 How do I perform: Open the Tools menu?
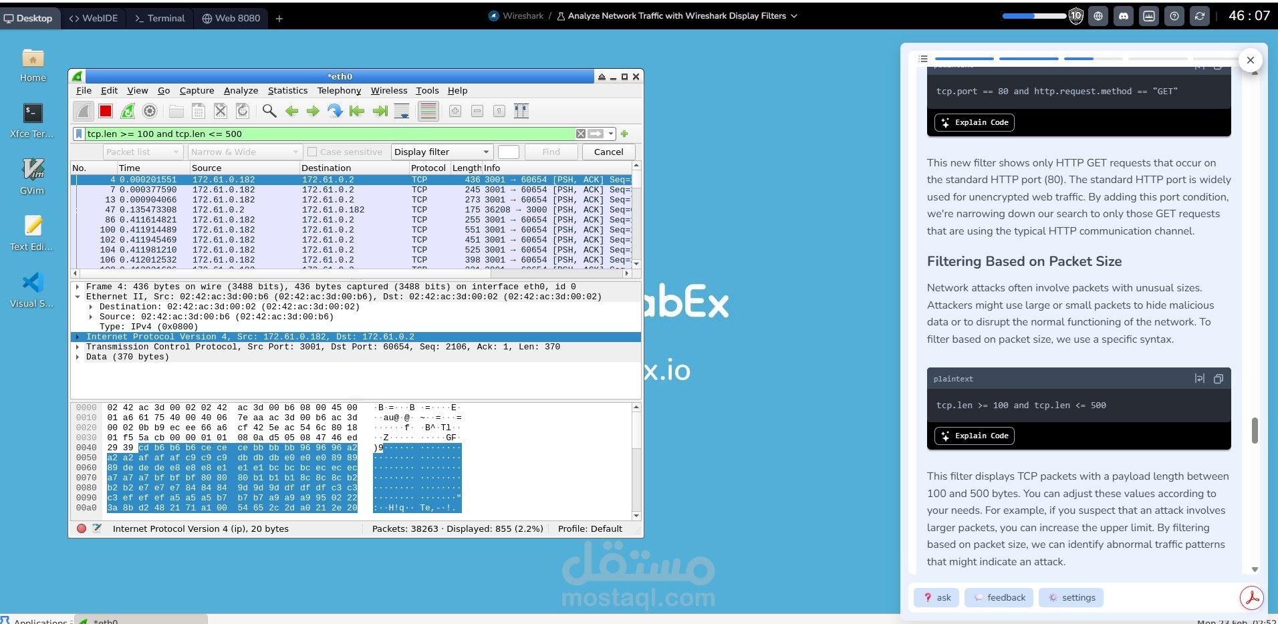[427, 91]
